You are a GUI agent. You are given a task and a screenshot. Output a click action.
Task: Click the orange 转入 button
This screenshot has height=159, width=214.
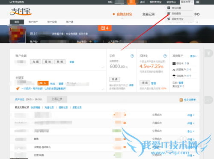coord(43,83)
